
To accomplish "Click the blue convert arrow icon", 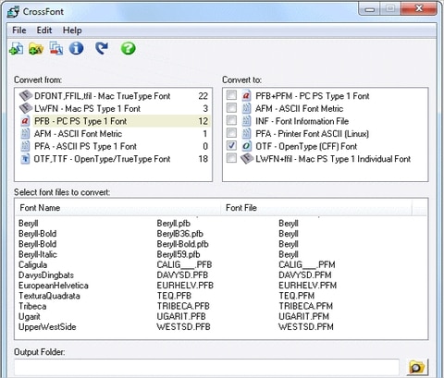I will (102, 48).
